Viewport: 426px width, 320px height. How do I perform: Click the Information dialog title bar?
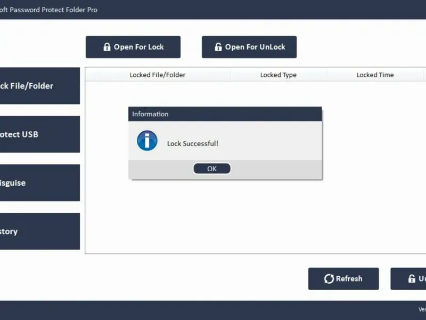pos(225,114)
